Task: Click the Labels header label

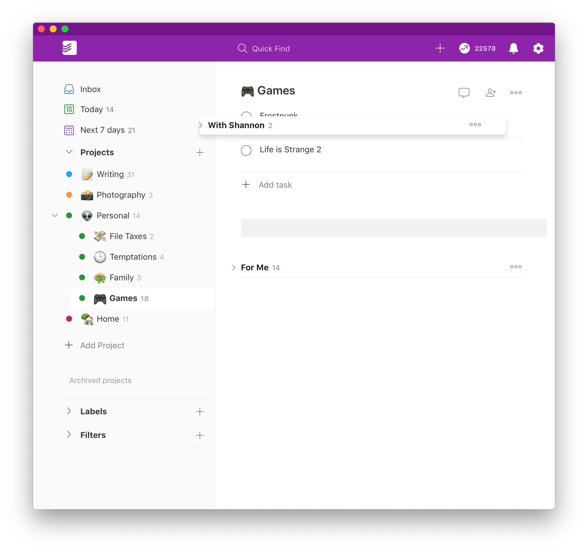Action: coord(94,412)
